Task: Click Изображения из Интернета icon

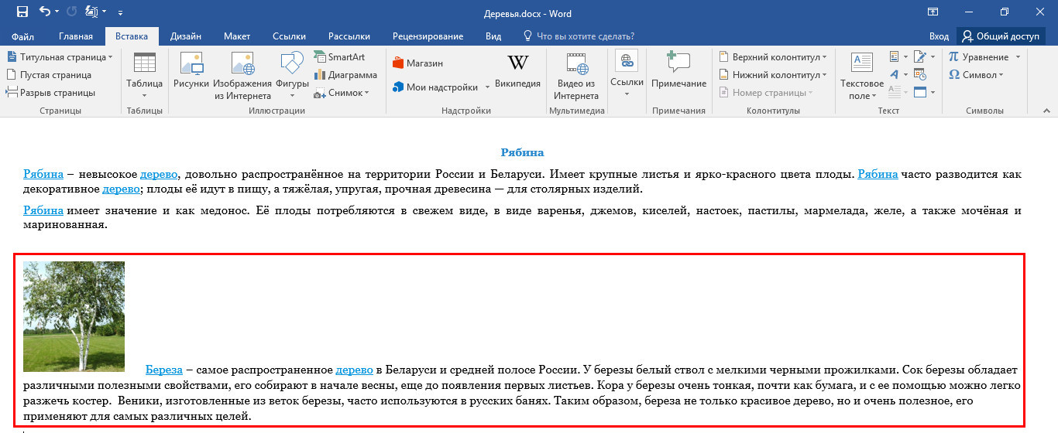Action: (242, 76)
